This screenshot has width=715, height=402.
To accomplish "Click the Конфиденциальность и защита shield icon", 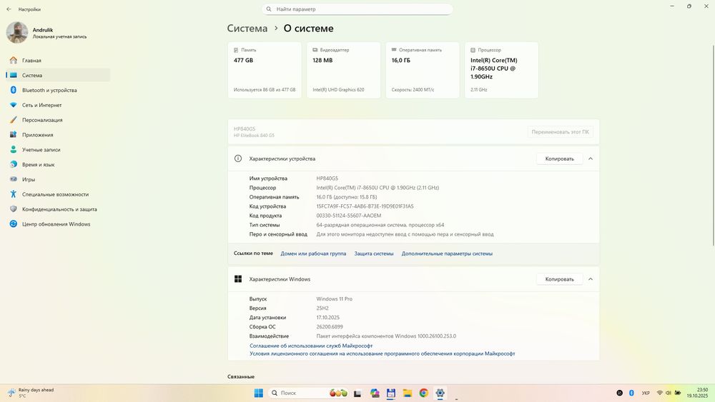I will click(13, 209).
